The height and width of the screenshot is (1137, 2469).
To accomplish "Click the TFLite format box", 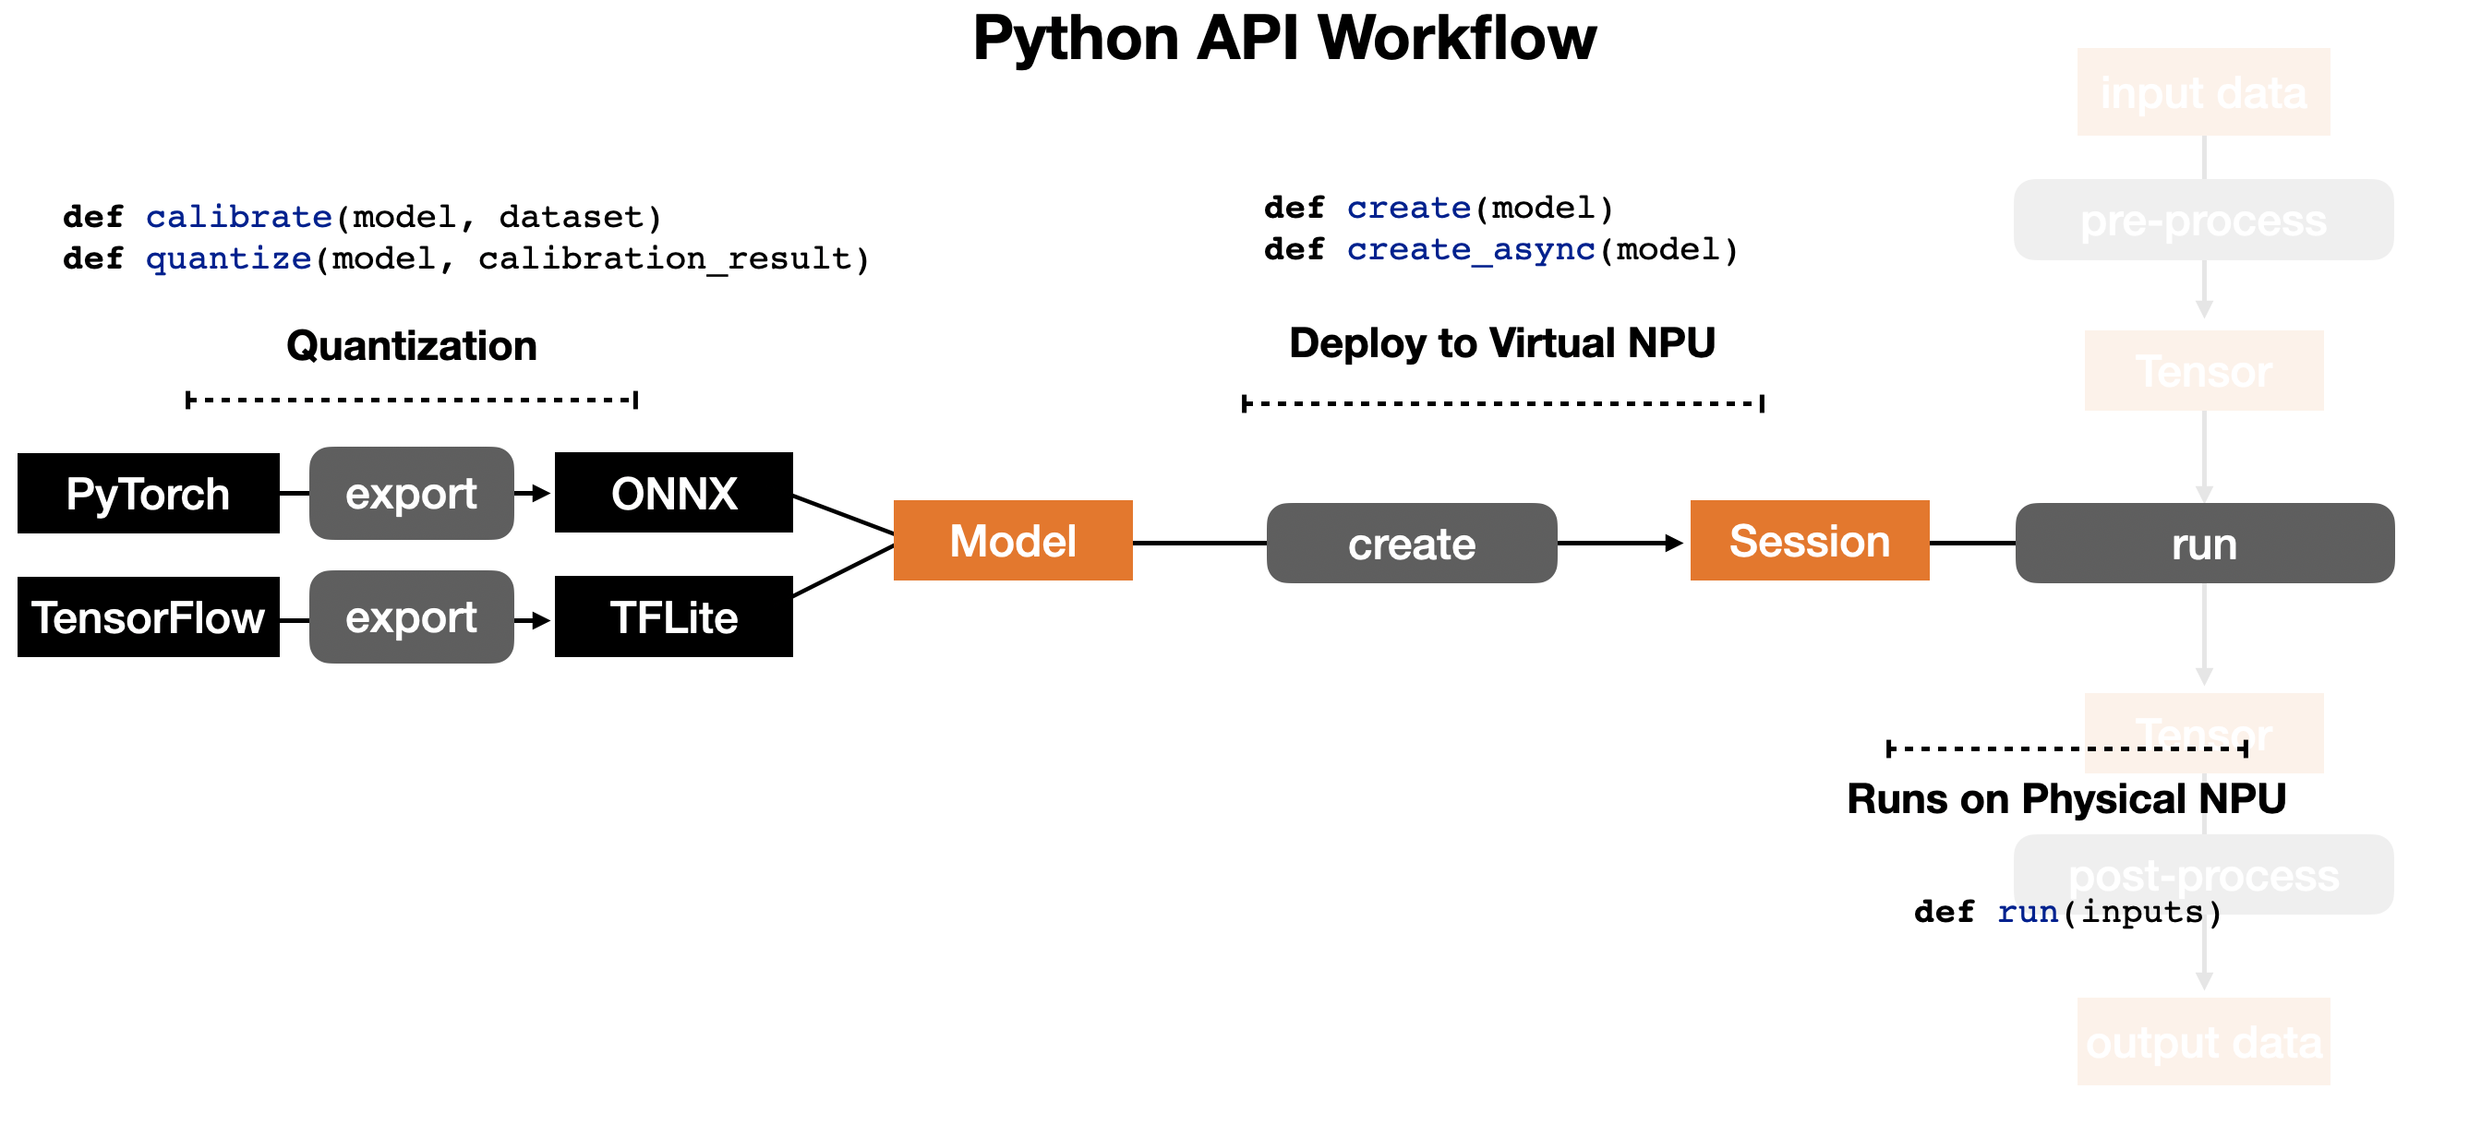I will pos(674,617).
